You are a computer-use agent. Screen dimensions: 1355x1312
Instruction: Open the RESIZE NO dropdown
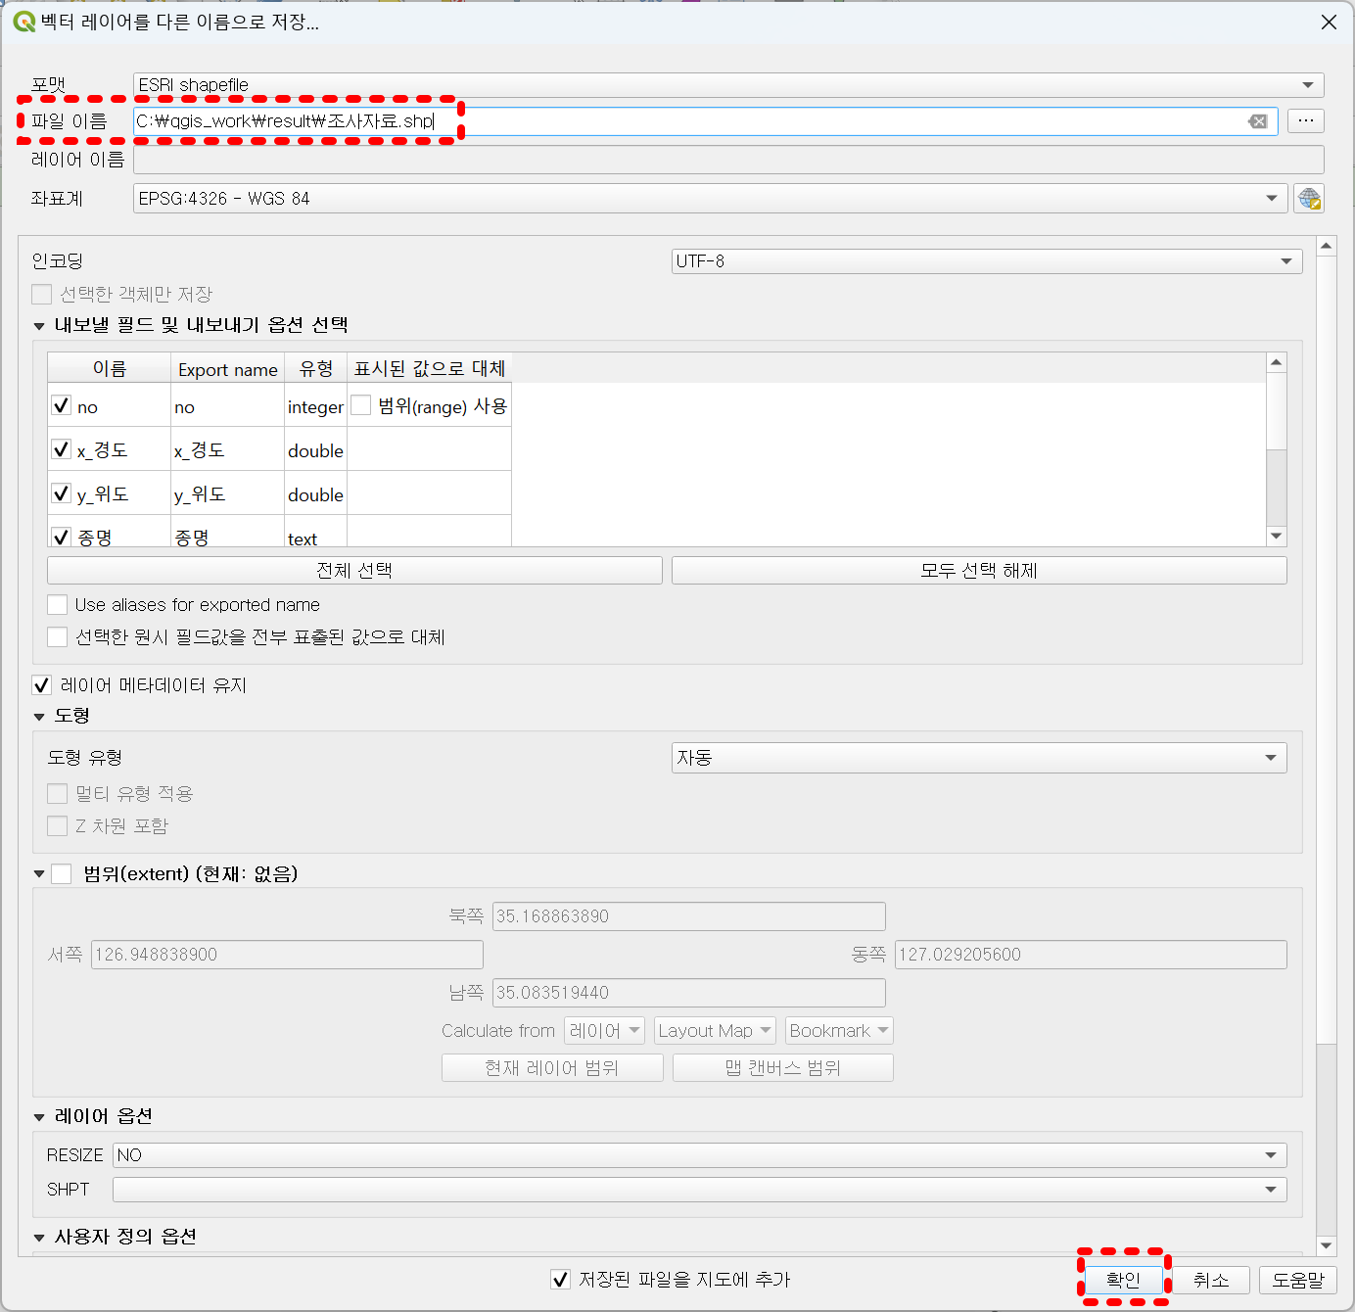coord(699,1155)
